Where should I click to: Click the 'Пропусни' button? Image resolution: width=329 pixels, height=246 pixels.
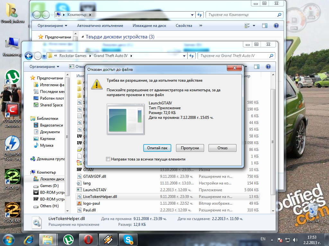190,148
